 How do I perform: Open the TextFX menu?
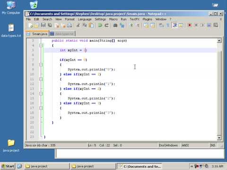pyautogui.click(x=134, y=19)
